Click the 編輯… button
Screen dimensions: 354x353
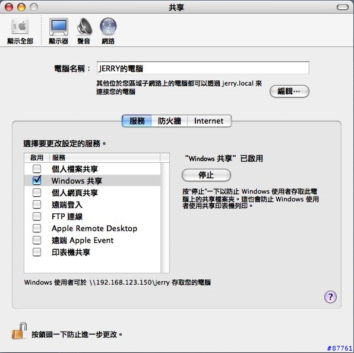point(289,92)
